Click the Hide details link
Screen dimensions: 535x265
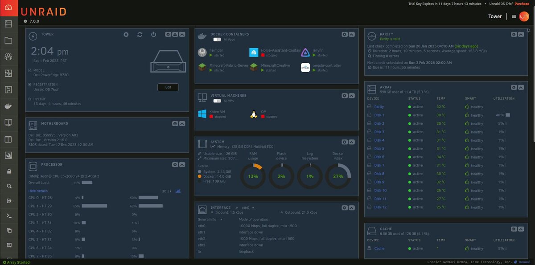38,191
